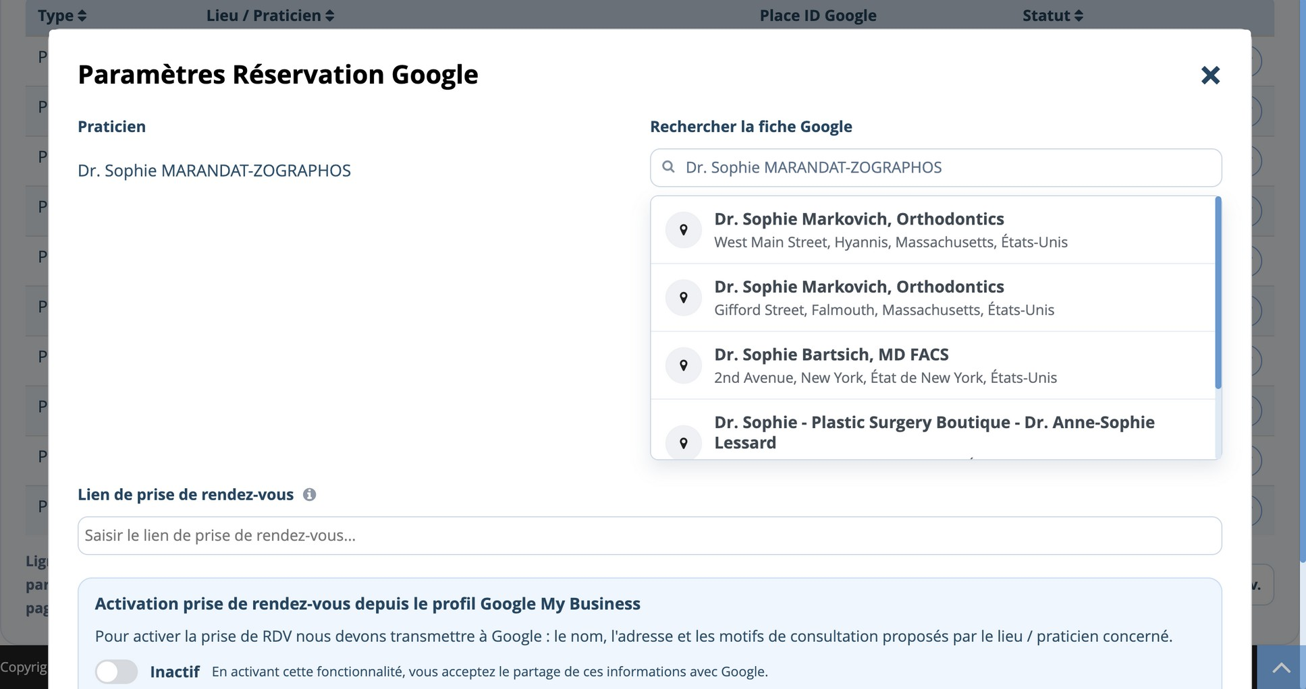The height and width of the screenshot is (689, 1306).
Task: Open info icon beside Lien de prise de rendez-vous
Action: pos(309,494)
